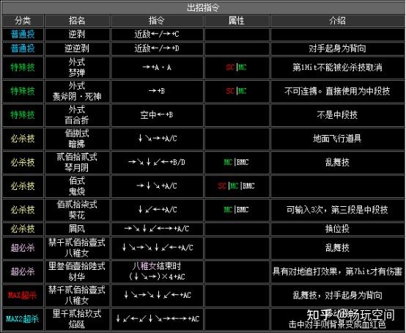Select the move name 逆逆剥
Screen dimensions: 406x333
(77, 48)
